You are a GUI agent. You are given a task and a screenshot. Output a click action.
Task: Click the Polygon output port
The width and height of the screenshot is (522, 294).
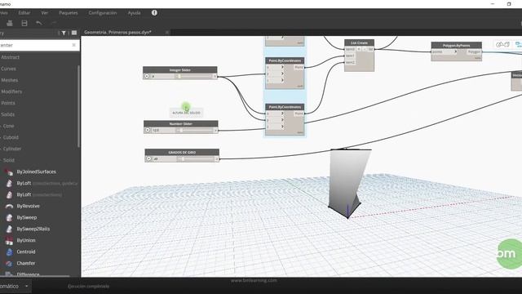coord(474,51)
